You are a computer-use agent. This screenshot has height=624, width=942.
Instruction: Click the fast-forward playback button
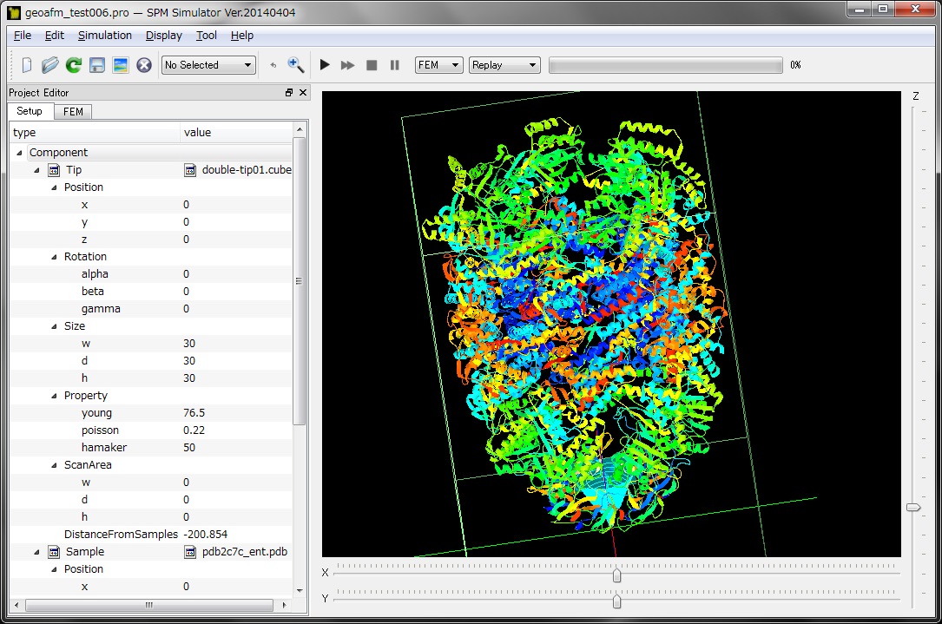click(347, 65)
